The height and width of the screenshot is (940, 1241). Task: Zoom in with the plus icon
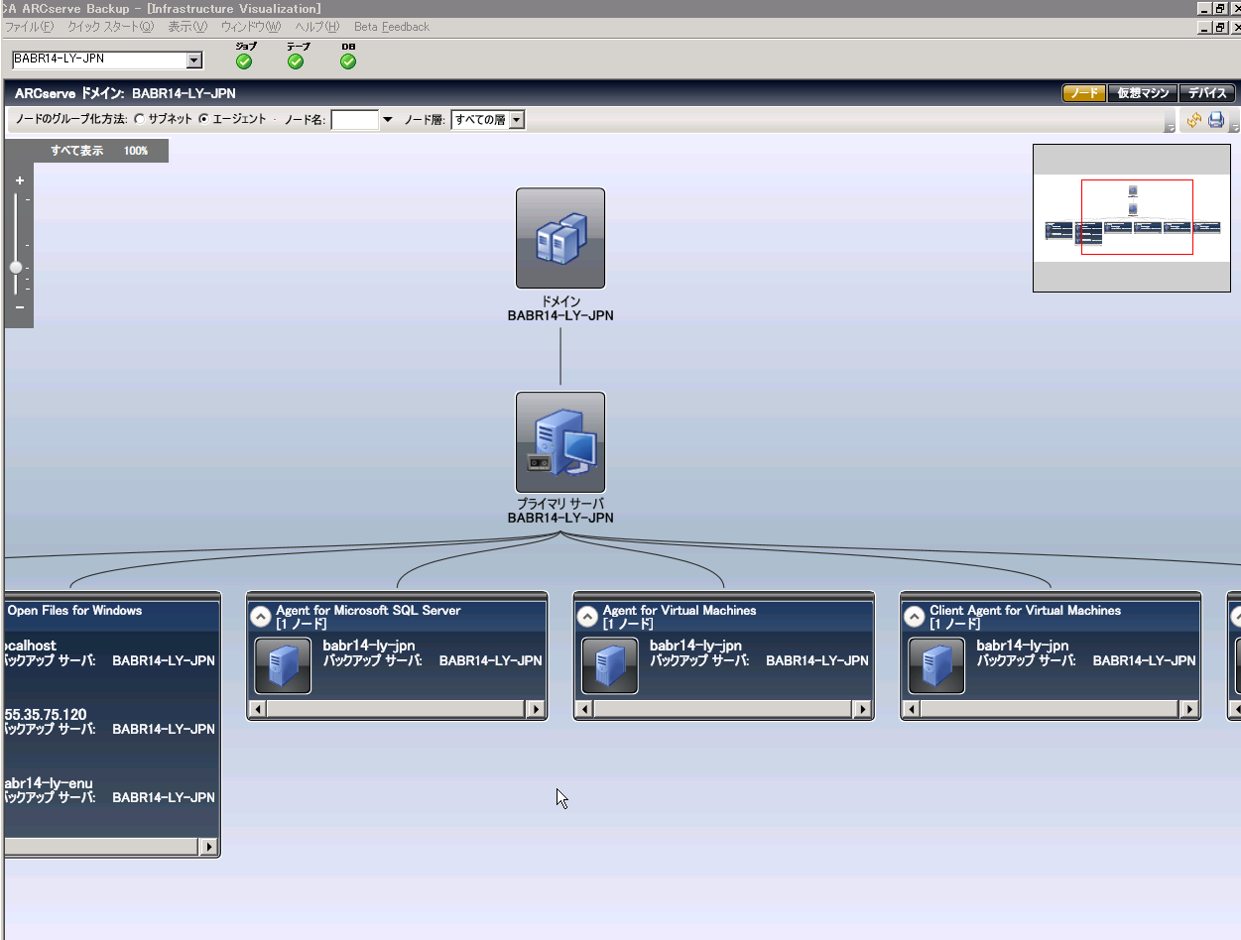(20, 180)
